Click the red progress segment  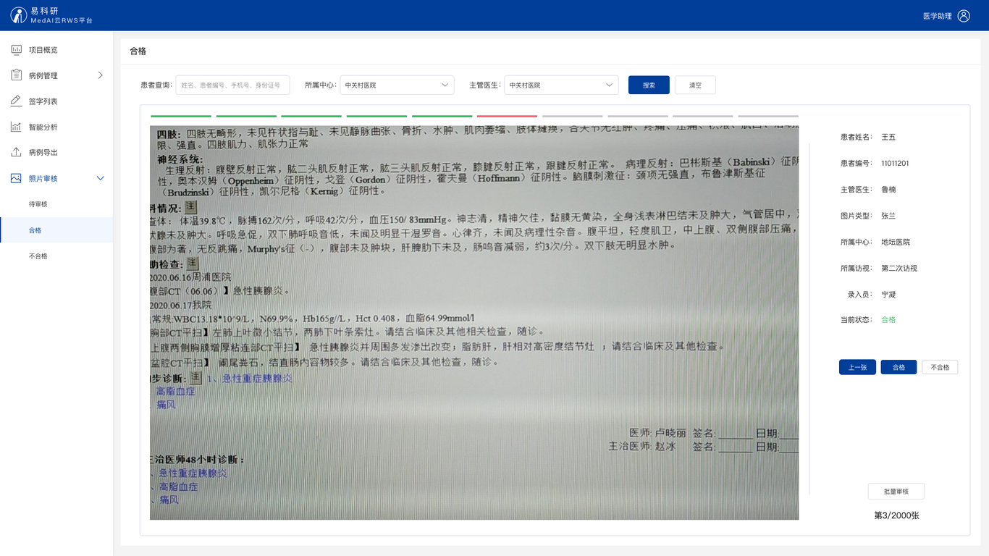507,116
